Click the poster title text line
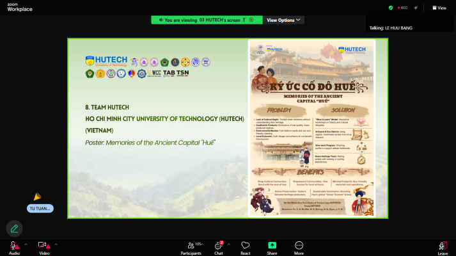This screenshot has height=256, width=456. (x=150, y=143)
